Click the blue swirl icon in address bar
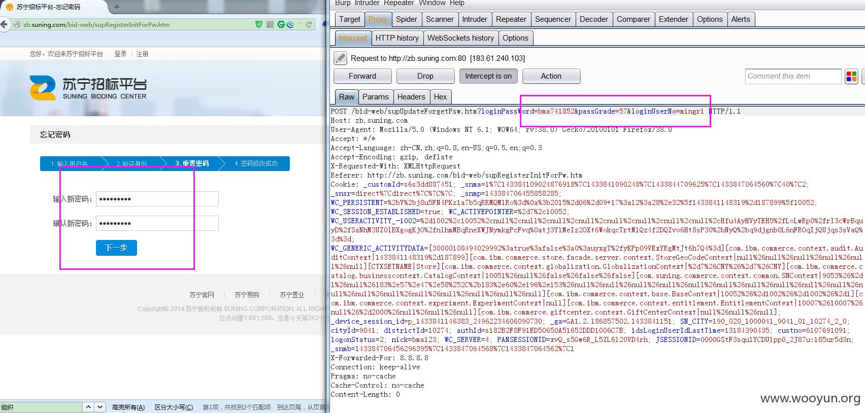The image size is (865, 413). [x=290, y=24]
